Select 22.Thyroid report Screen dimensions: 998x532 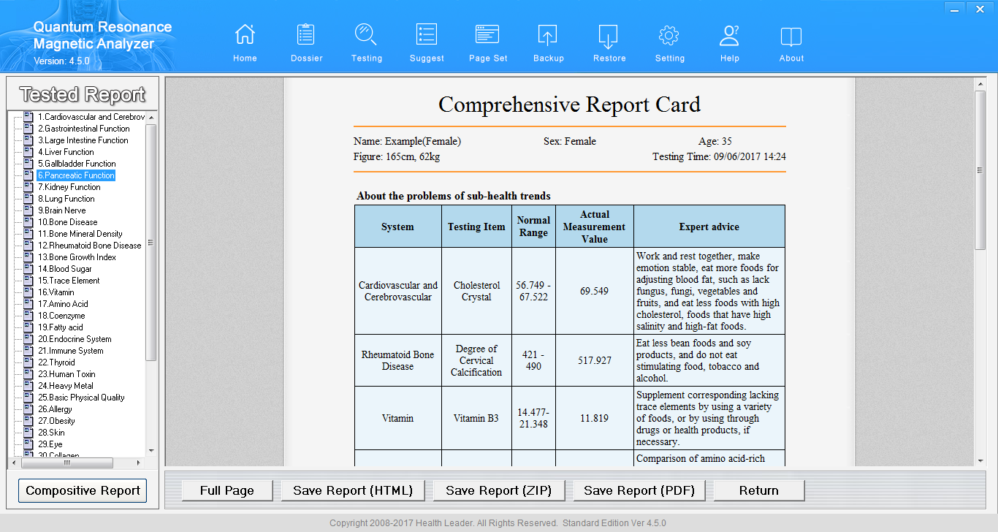pyautogui.click(x=57, y=362)
